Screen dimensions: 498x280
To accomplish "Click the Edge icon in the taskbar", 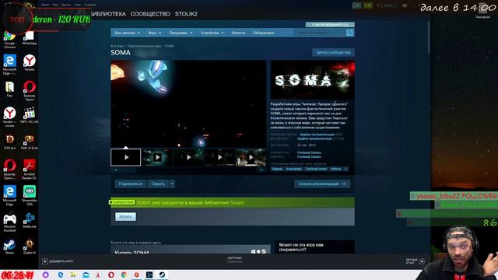I will [60, 275].
